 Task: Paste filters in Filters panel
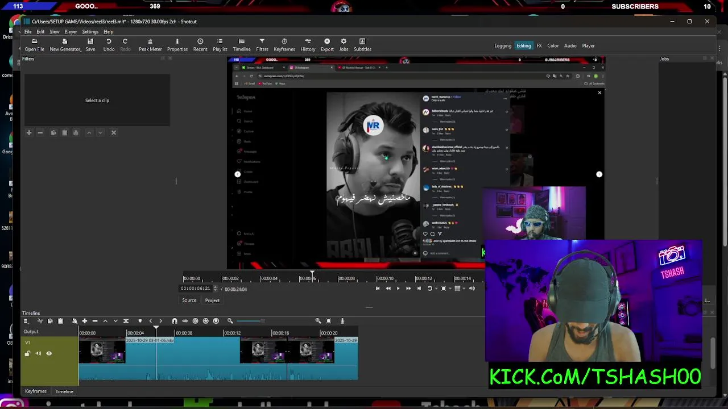pos(64,132)
